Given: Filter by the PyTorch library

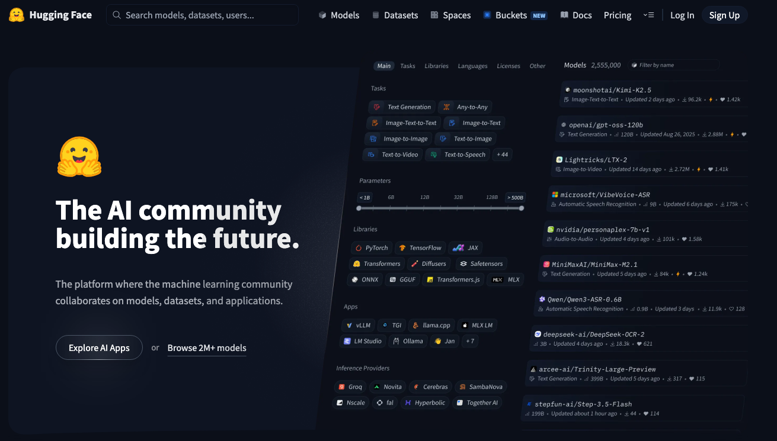Looking at the screenshot, I should tap(372, 248).
